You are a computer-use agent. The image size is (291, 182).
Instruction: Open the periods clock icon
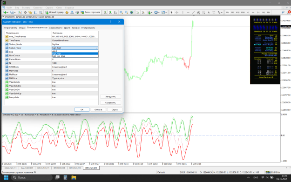click(x=156, y=12)
